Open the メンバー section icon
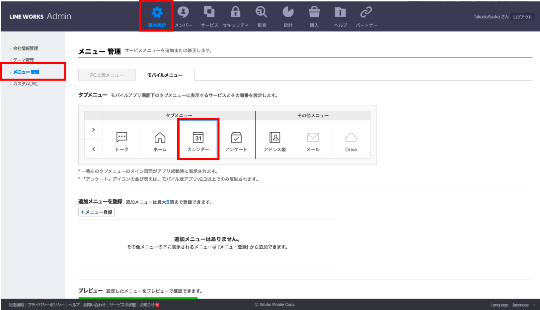540x310 pixels. (x=183, y=13)
